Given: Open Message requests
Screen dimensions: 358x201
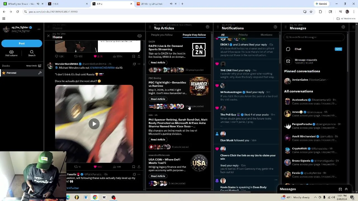Looking at the screenshot, I should tap(314, 61).
